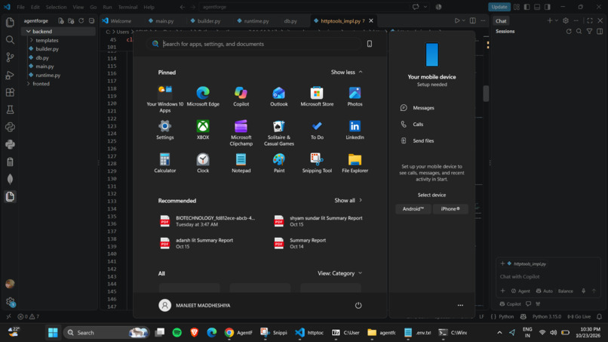The image size is (608, 342).
Task: Launch To Do app
Action: coord(317,130)
